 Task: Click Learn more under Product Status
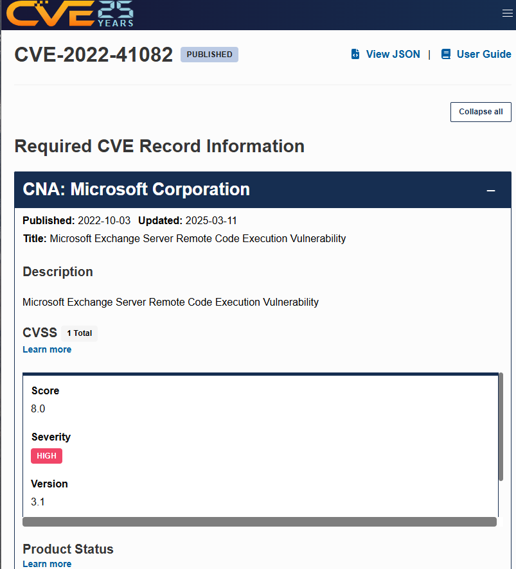(x=47, y=564)
